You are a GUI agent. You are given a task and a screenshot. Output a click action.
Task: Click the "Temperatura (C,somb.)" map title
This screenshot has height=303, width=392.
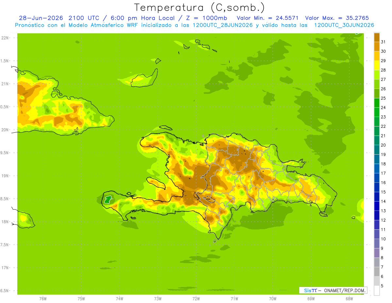(199, 8)
